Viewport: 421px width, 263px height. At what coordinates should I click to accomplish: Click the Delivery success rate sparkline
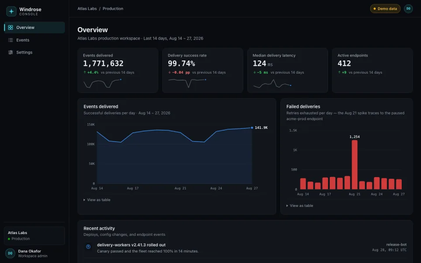(187, 83)
